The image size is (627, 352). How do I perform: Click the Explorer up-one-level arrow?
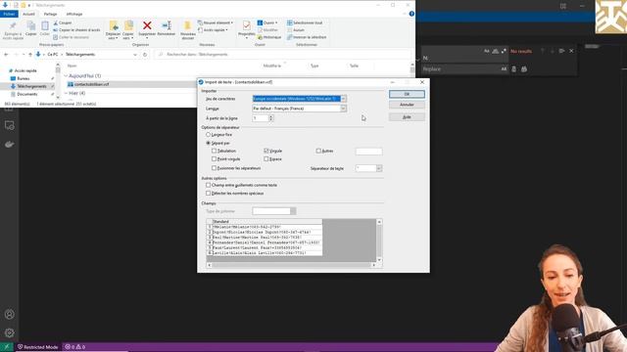pyautogui.click(x=30, y=55)
